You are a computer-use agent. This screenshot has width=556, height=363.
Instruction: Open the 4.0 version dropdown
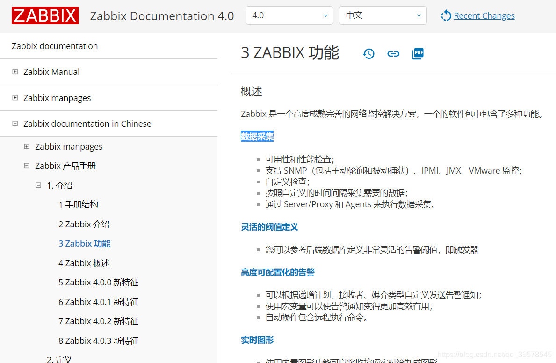289,15
